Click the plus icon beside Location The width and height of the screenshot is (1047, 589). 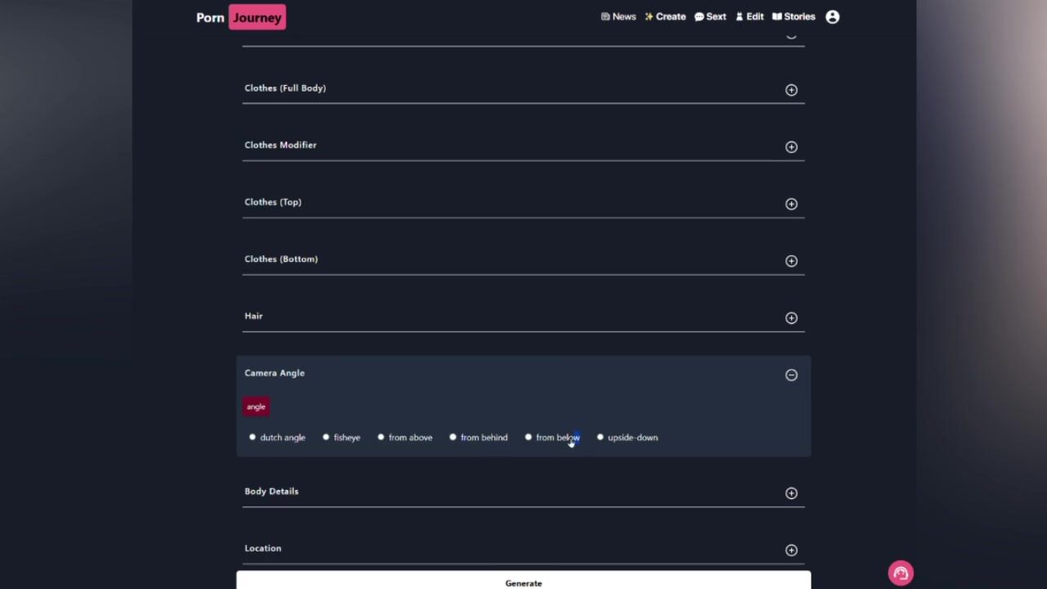point(791,551)
